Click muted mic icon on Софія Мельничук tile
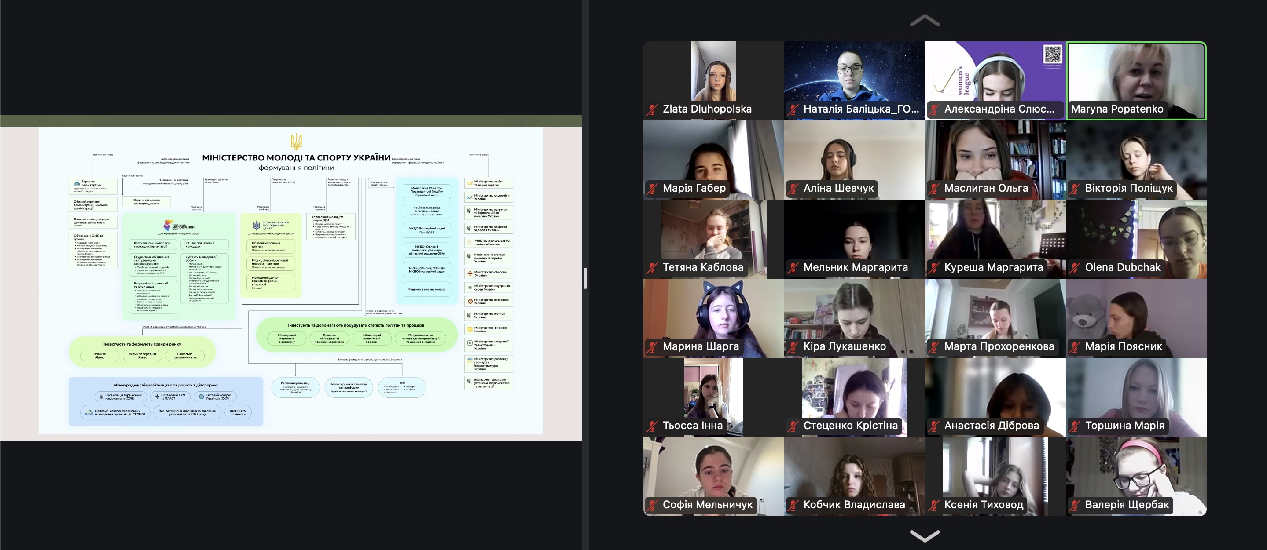Image resolution: width=1267 pixels, height=550 pixels. click(x=653, y=505)
